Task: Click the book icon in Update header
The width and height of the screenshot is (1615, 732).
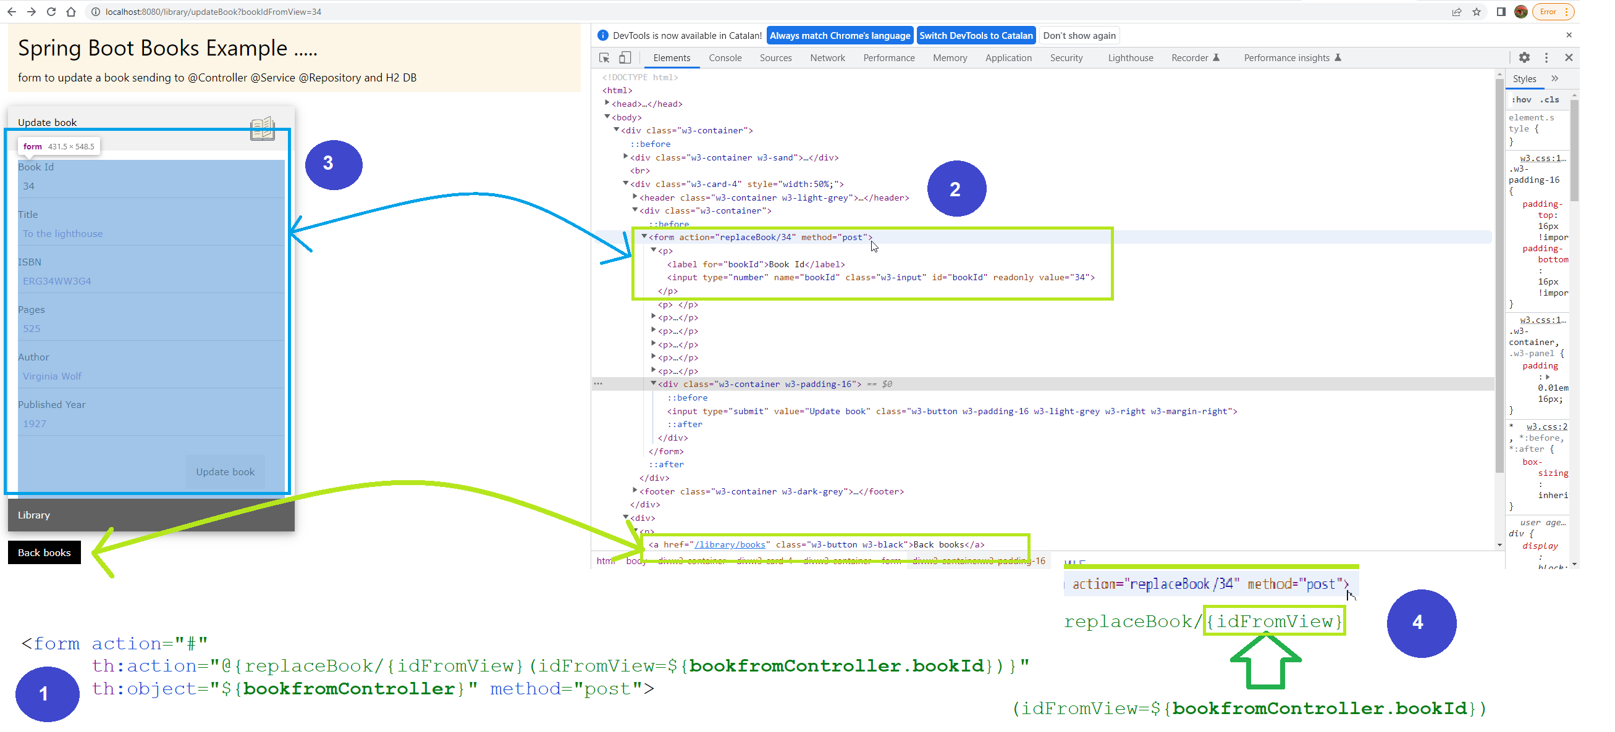Action: [x=263, y=128]
